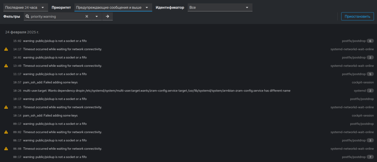Open the Приоритет dropdown
The image size is (377, 162).
(113, 7)
